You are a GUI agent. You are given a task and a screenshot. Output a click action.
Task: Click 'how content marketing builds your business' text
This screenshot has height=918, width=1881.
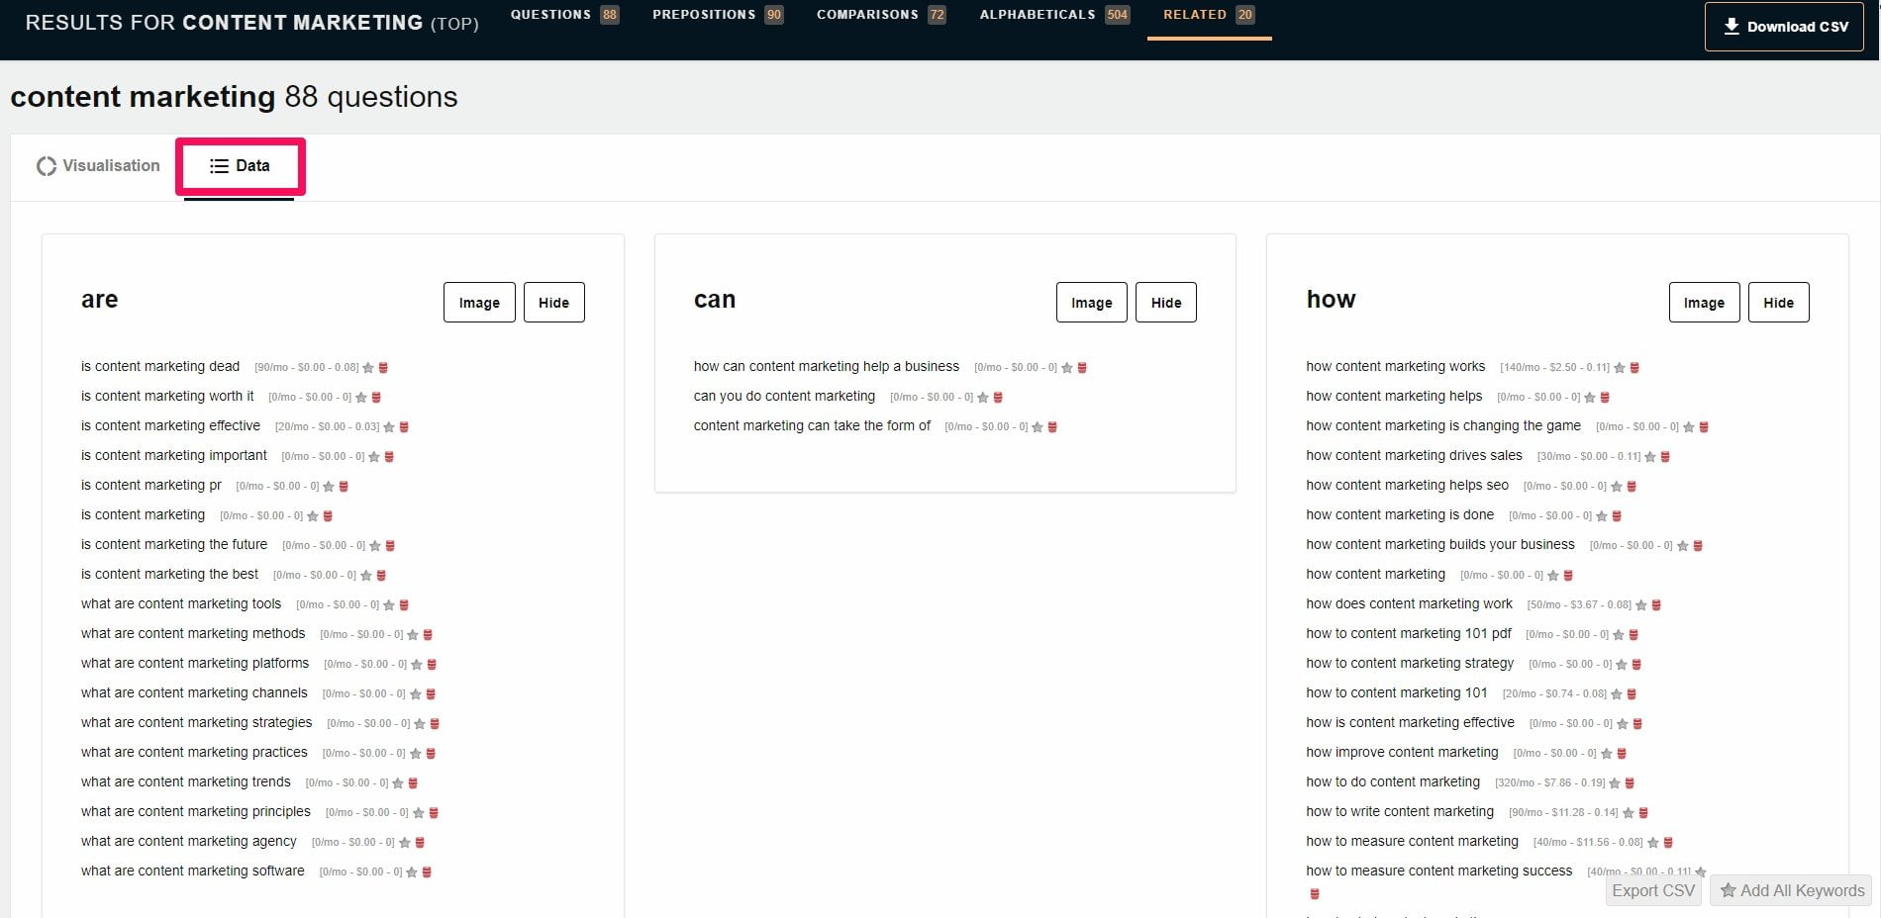[x=1440, y=544]
